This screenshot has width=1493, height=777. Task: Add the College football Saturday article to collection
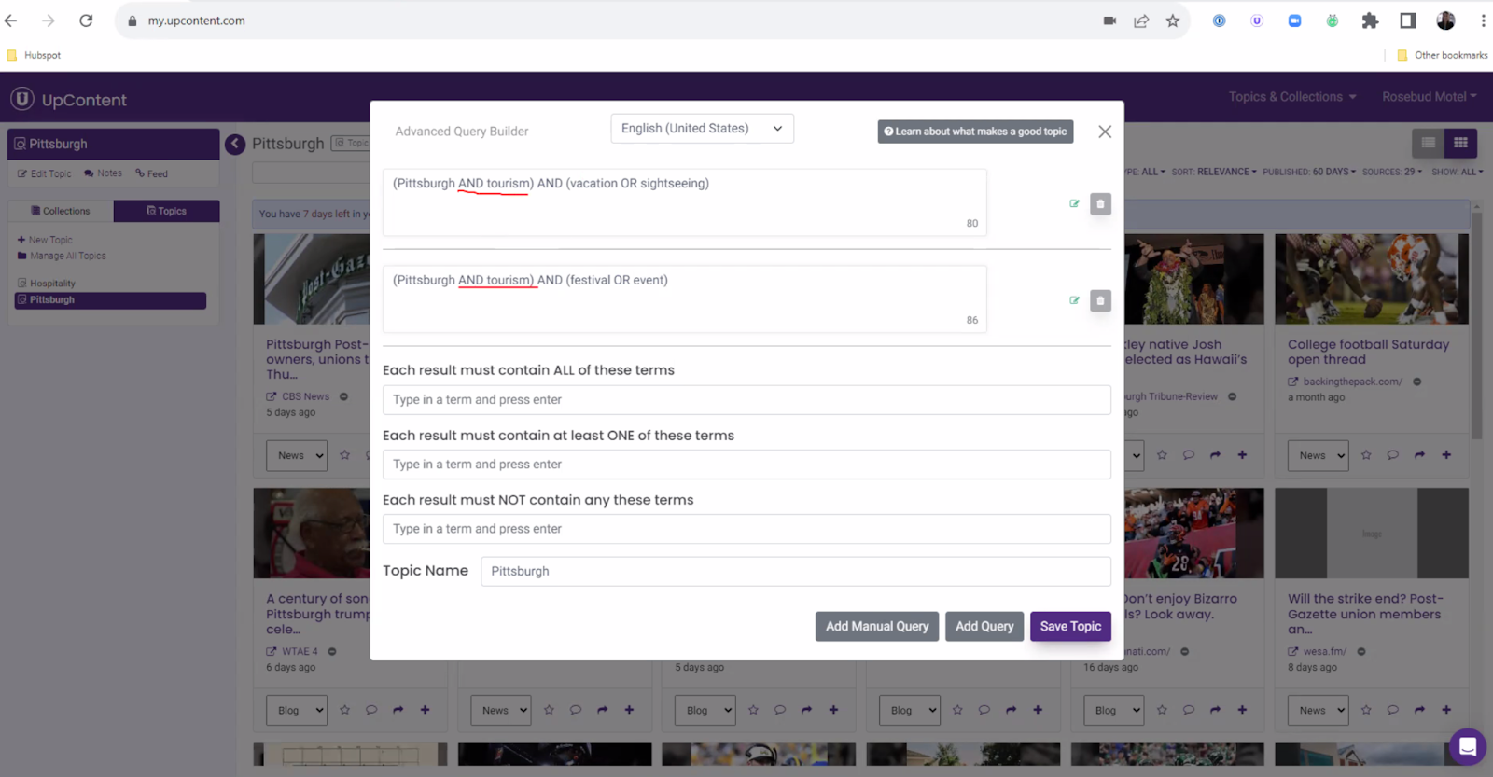(x=1446, y=455)
